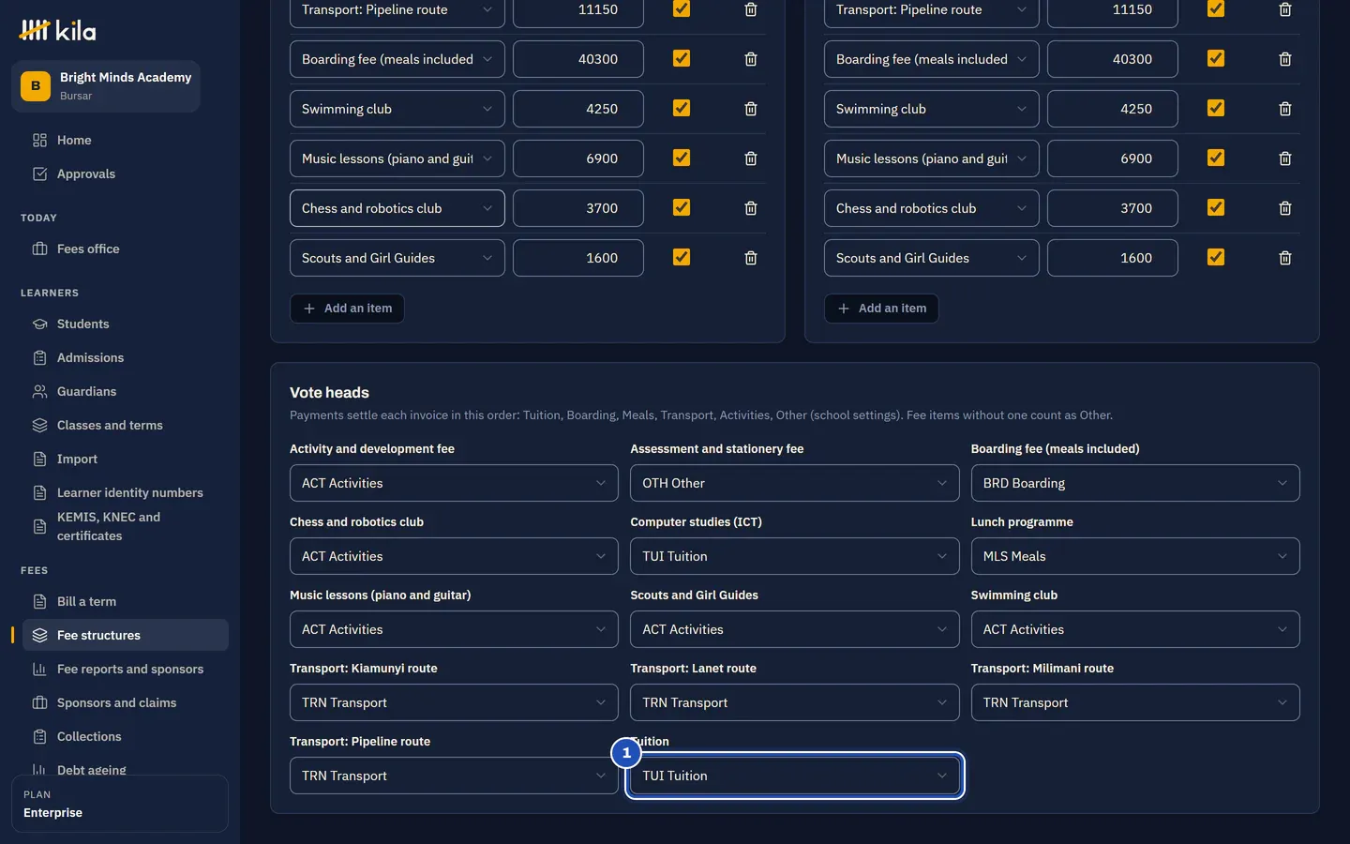Viewport: 1350px width, 844px height.
Task: Open Lunch programme vote head dropdown
Action: click(1135, 556)
